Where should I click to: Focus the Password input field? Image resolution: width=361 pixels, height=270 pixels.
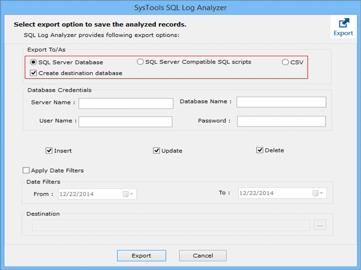pyautogui.click(x=282, y=121)
